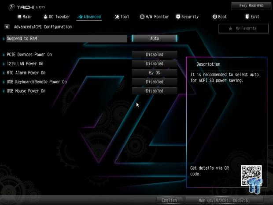Click the Main tab list icon
Image resolution: width=273 pixels, height=205 pixels.
pyautogui.click(x=19, y=17)
